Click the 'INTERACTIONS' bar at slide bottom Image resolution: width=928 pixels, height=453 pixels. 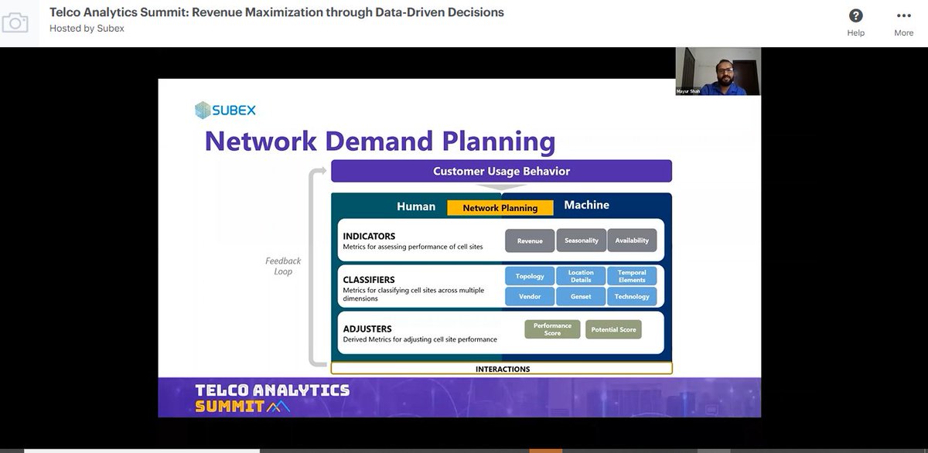[502, 369]
